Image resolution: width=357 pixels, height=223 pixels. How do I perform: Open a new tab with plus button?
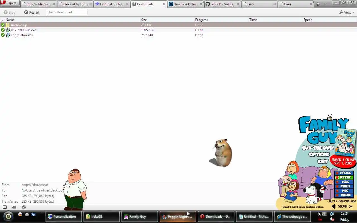click(318, 4)
